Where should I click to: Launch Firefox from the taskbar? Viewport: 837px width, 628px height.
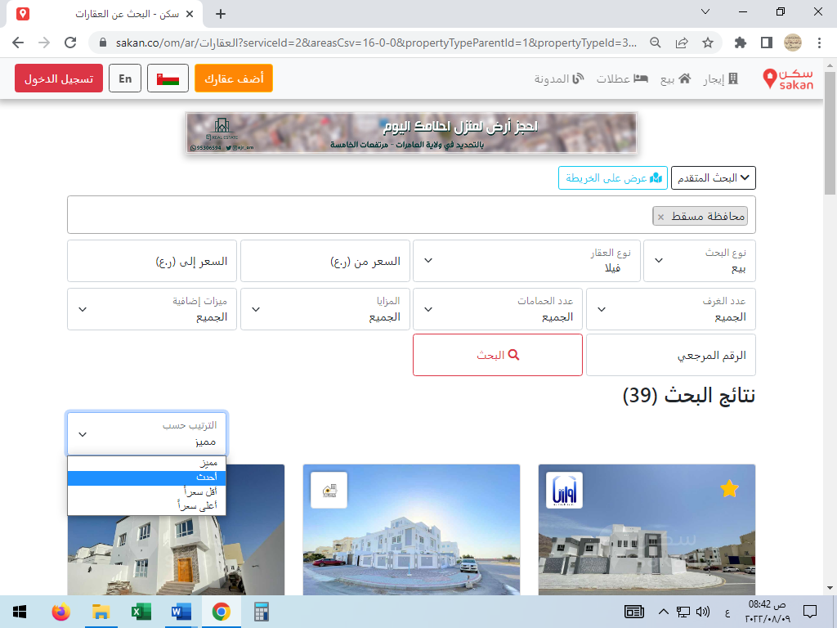pyautogui.click(x=60, y=612)
